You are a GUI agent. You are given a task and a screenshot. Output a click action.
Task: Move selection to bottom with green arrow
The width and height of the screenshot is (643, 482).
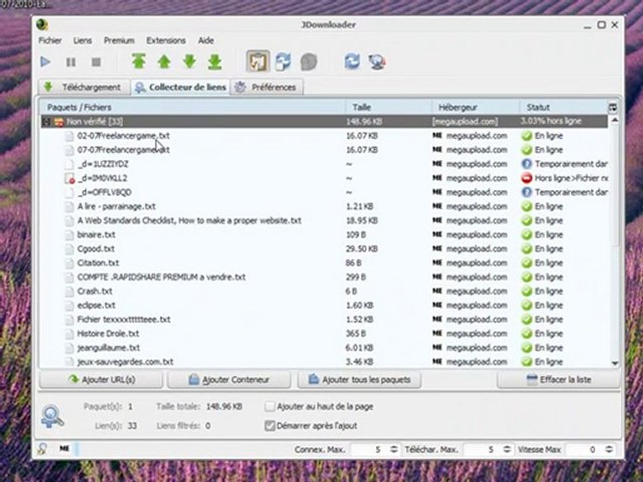tap(214, 62)
